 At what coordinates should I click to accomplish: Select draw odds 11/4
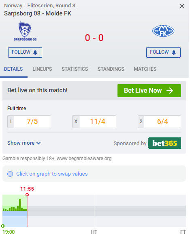pos(94,122)
